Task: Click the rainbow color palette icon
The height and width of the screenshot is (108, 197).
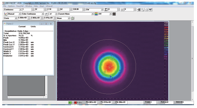Action: click(96, 14)
